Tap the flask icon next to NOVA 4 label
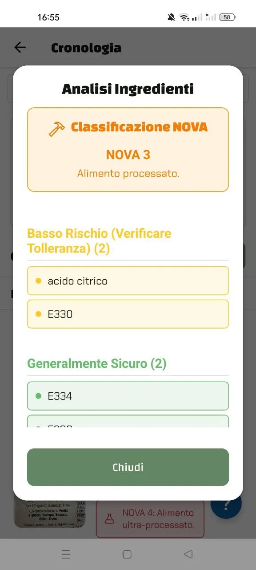 click(109, 518)
